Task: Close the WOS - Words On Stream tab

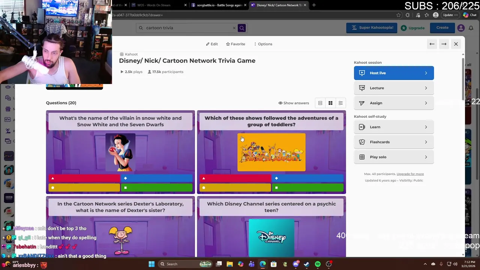Action: [186, 5]
